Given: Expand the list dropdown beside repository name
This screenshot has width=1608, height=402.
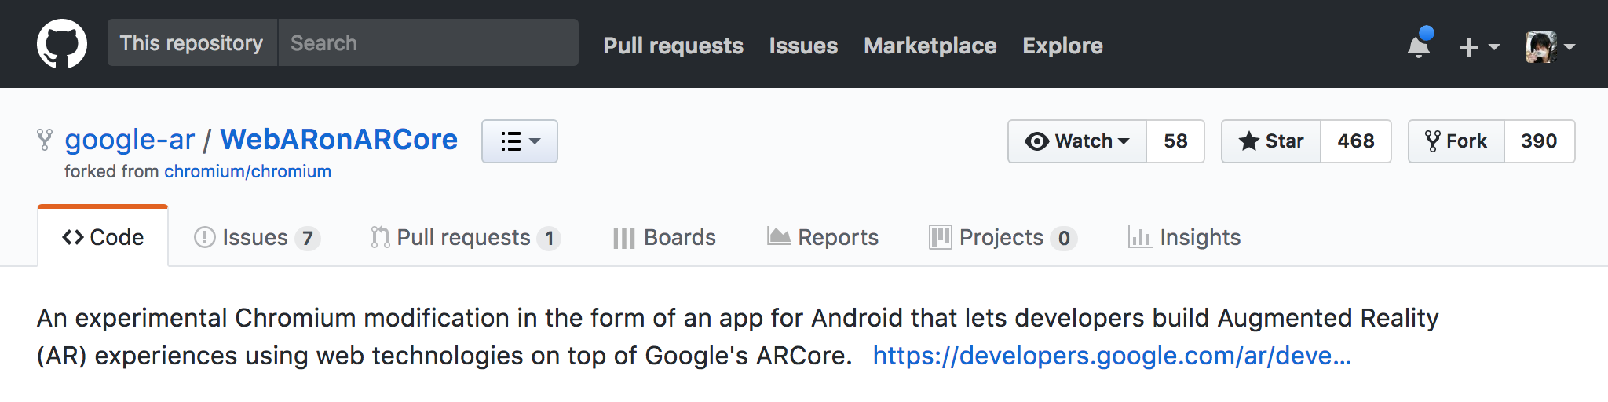Looking at the screenshot, I should 520,141.
